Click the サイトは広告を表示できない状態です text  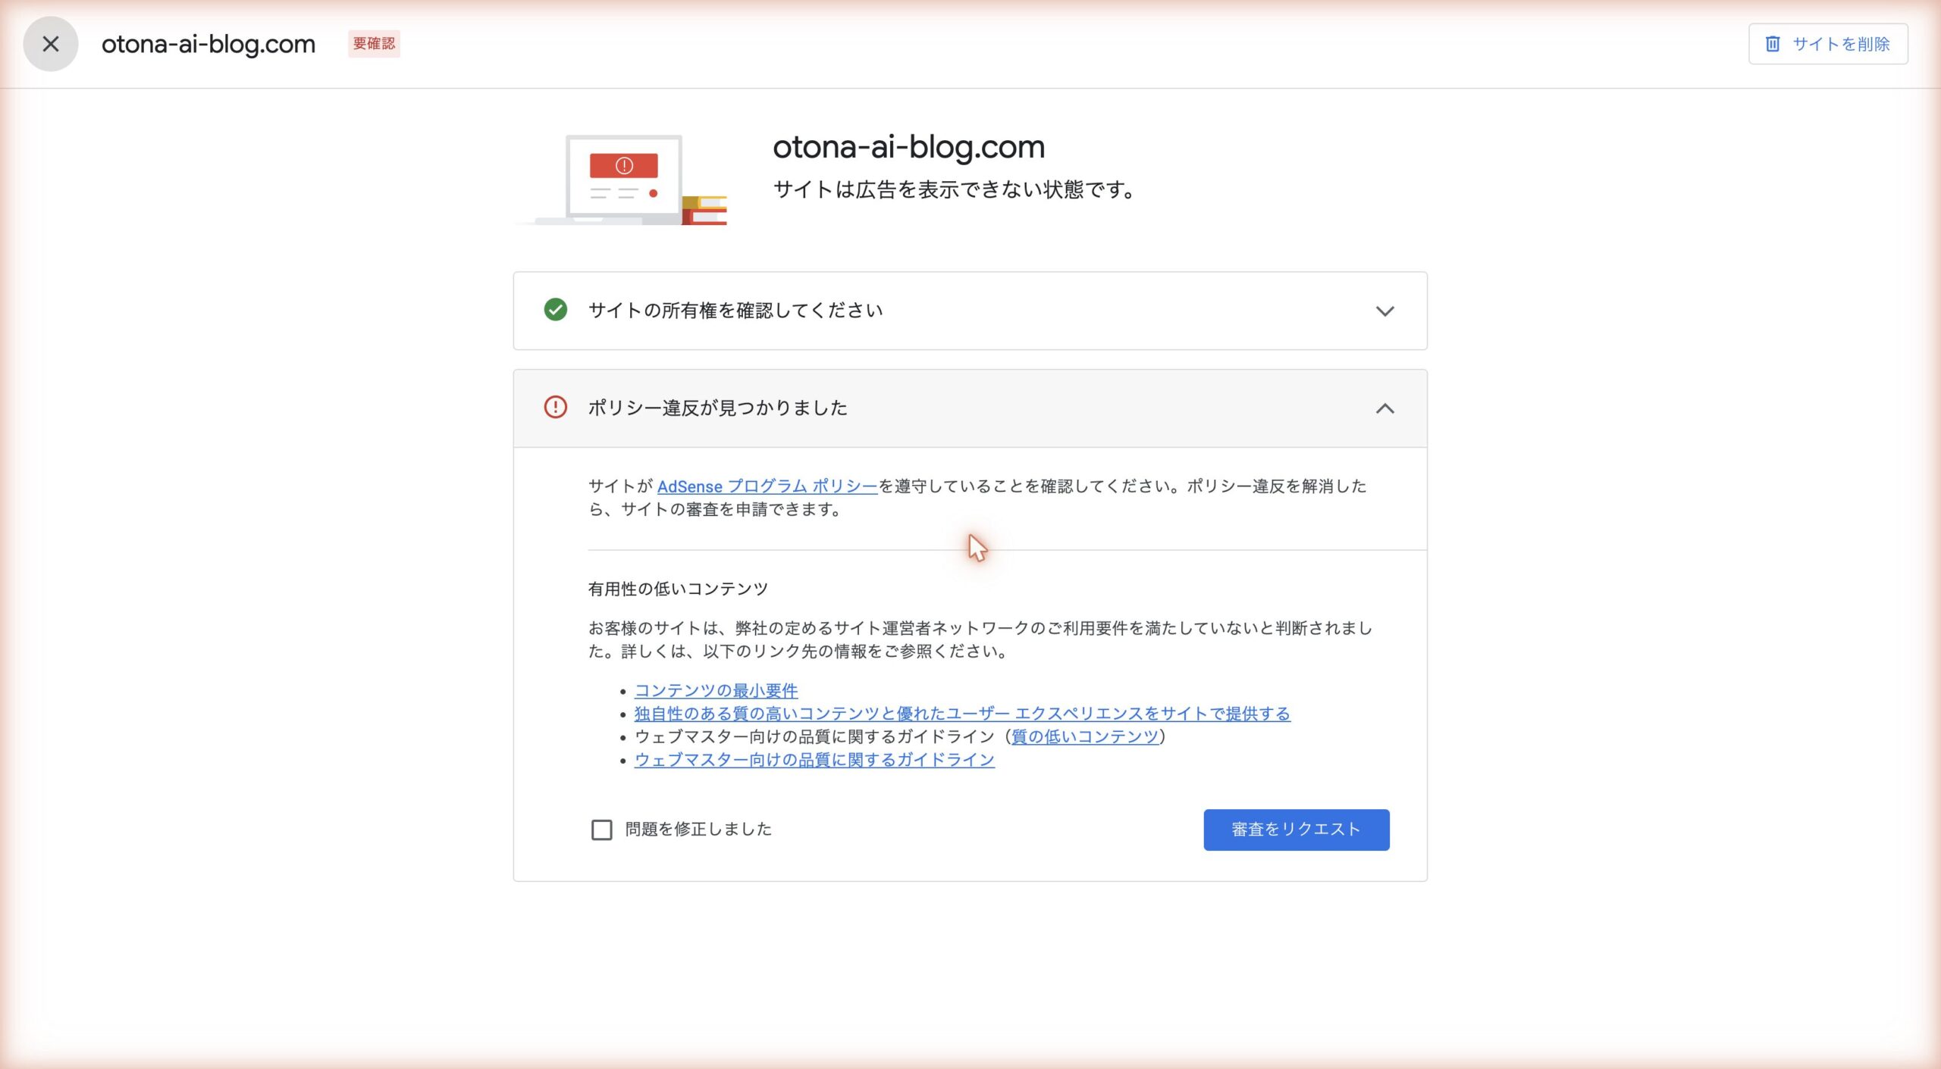point(955,189)
